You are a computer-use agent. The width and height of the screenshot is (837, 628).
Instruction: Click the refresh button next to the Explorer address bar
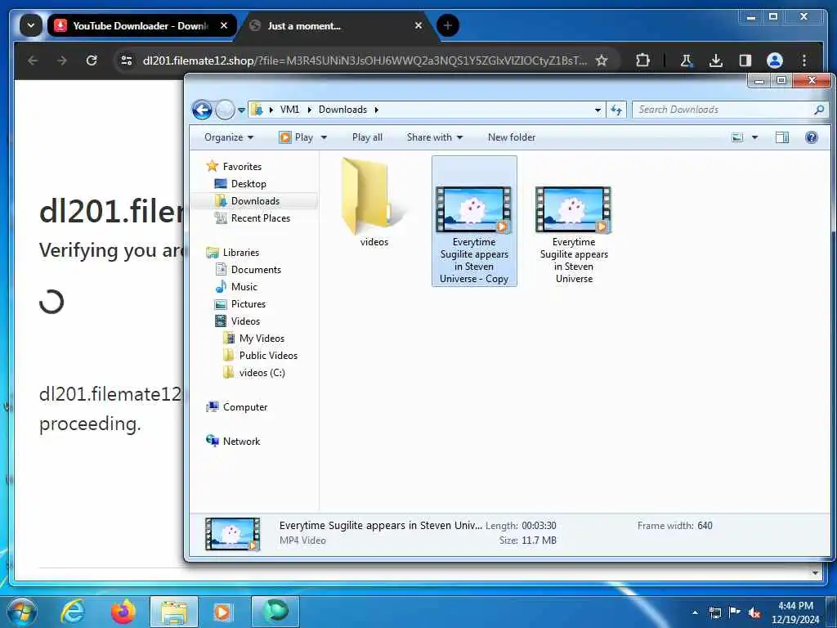coord(616,110)
